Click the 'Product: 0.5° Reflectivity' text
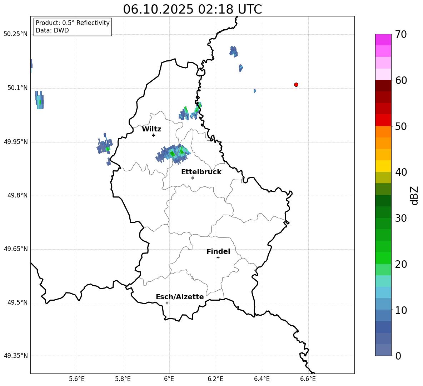Screen dimensions: 423x386 click(73, 23)
